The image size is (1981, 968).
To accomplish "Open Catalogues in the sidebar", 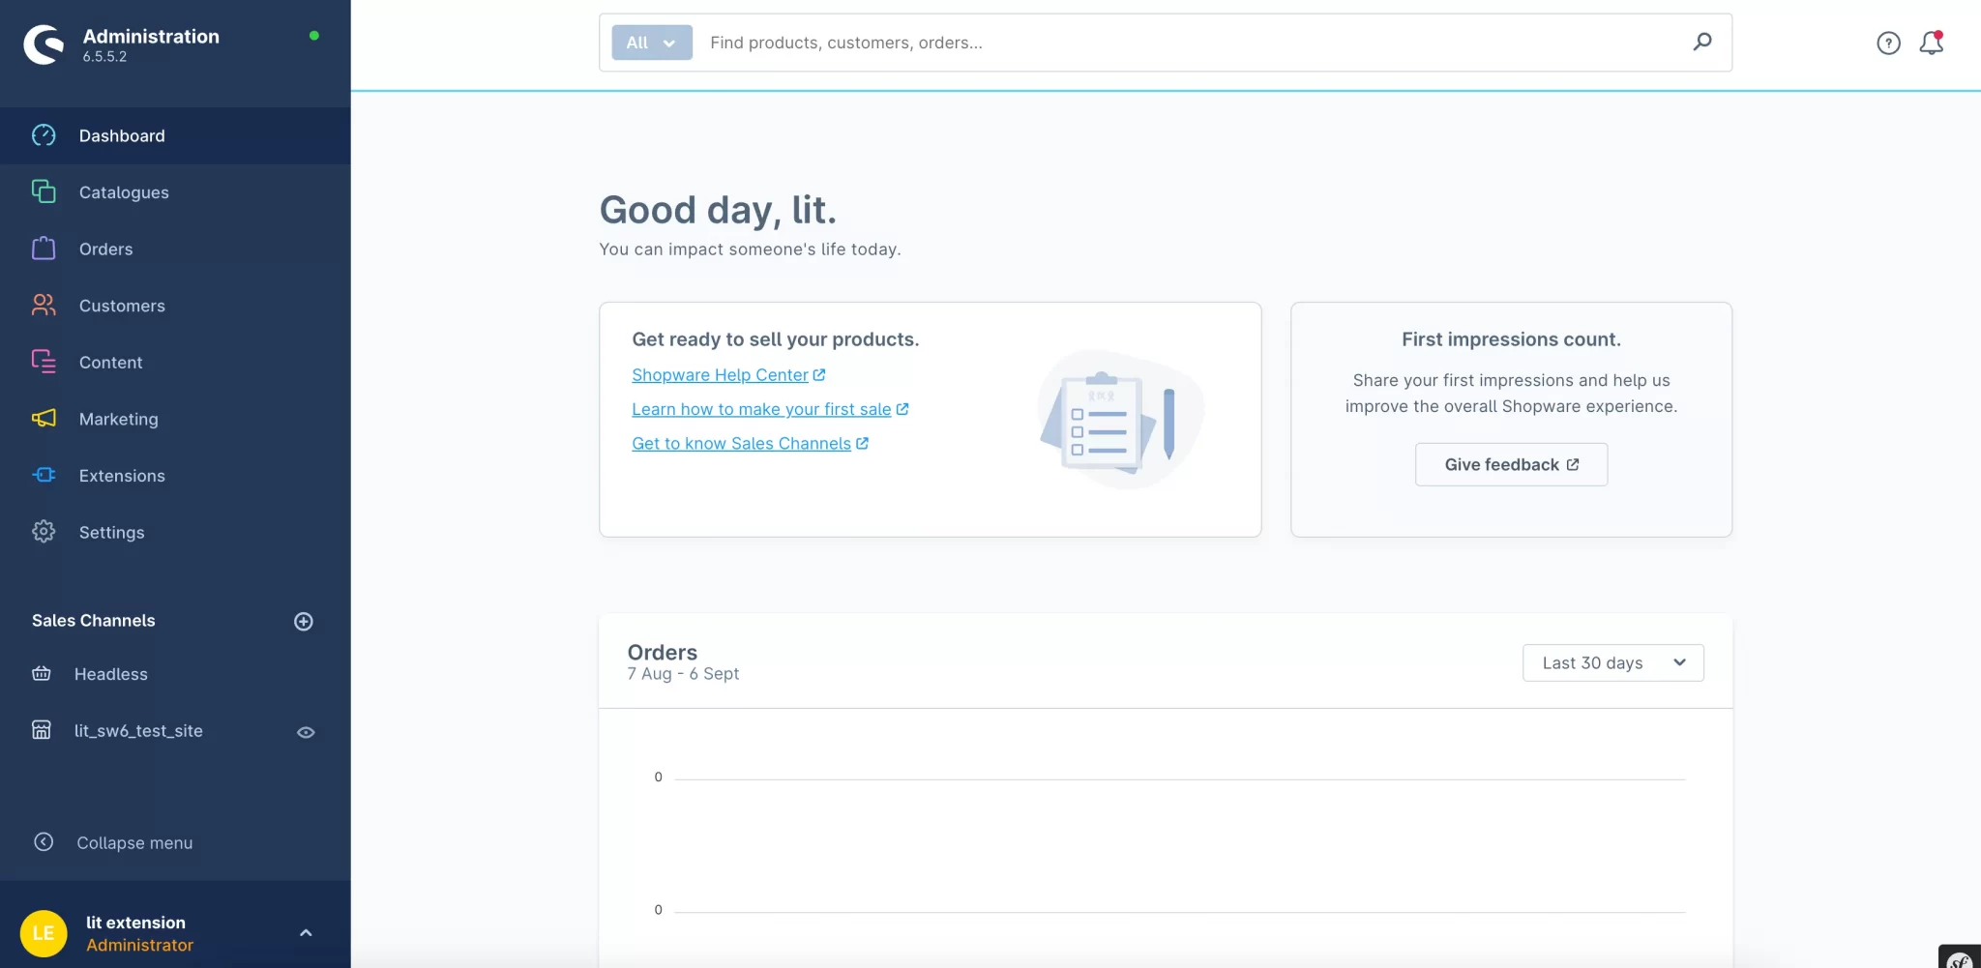I will [124, 192].
